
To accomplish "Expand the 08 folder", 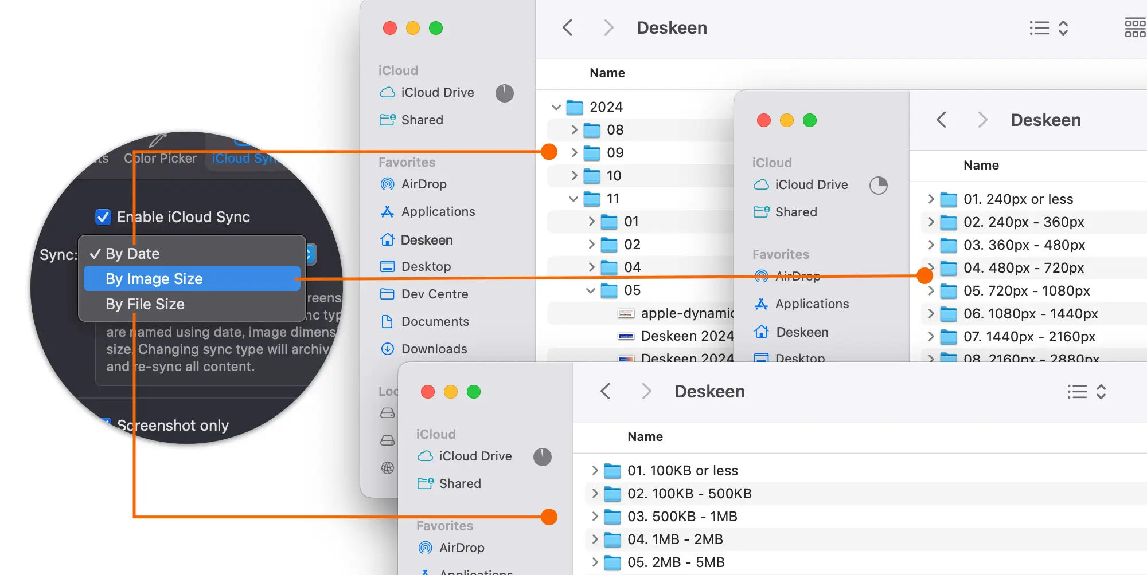I will pos(574,130).
